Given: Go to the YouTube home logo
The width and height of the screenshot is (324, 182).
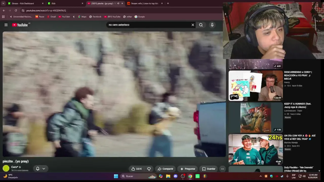Looking at the screenshot, I should 20,25.
